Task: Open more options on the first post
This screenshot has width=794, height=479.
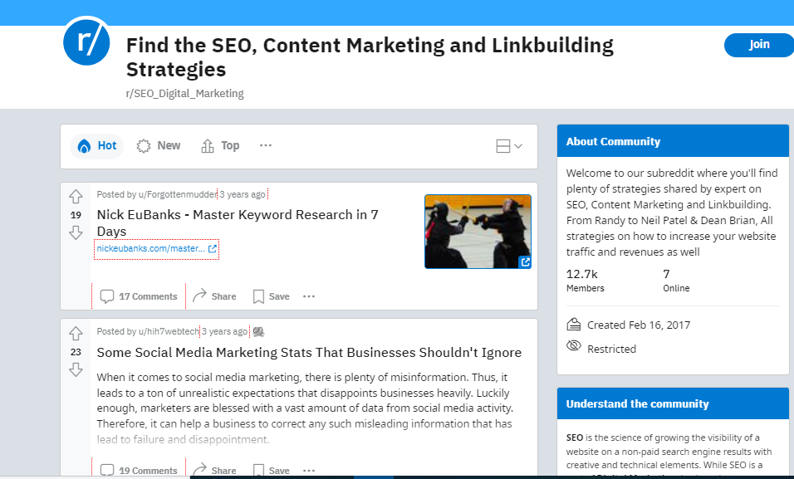Action: pos(309,296)
